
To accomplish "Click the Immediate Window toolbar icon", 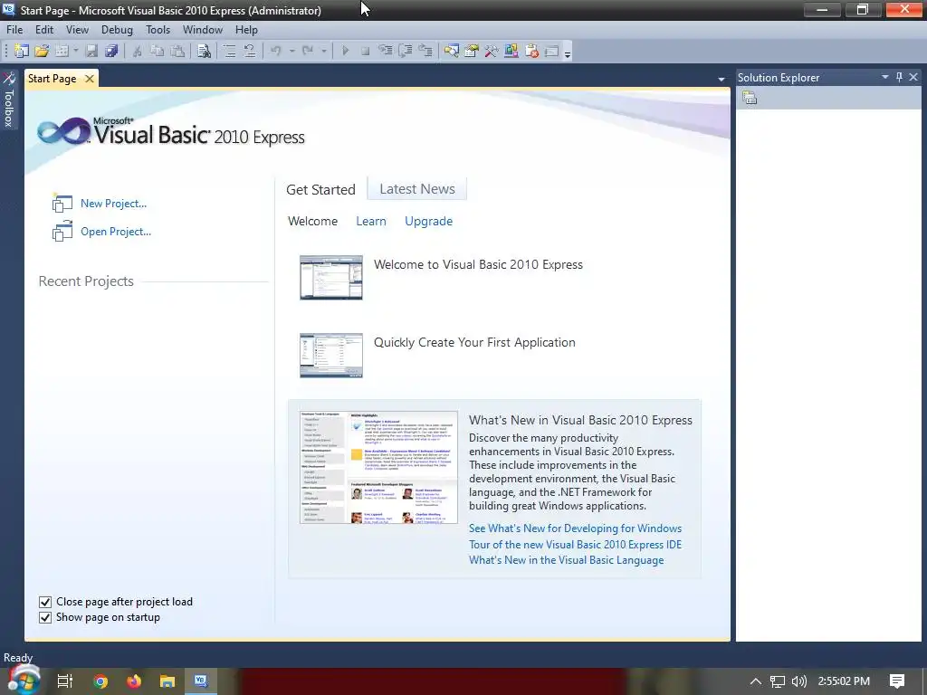I will [x=551, y=51].
